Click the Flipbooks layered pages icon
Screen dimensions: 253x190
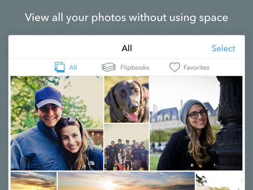pyautogui.click(x=109, y=67)
